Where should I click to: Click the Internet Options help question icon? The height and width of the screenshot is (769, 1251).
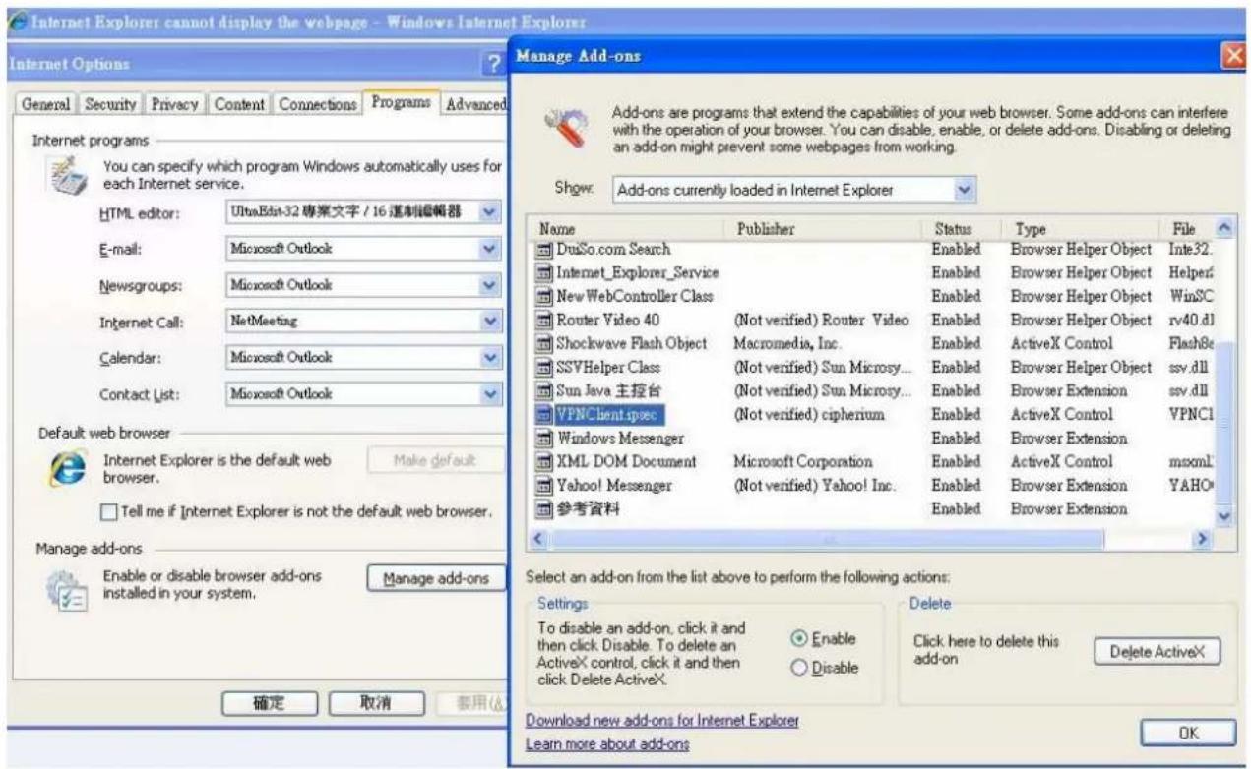[496, 65]
